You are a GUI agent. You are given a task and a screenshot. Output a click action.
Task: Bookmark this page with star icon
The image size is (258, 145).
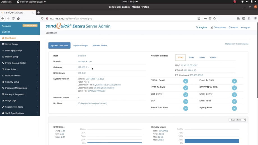point(215,19)
